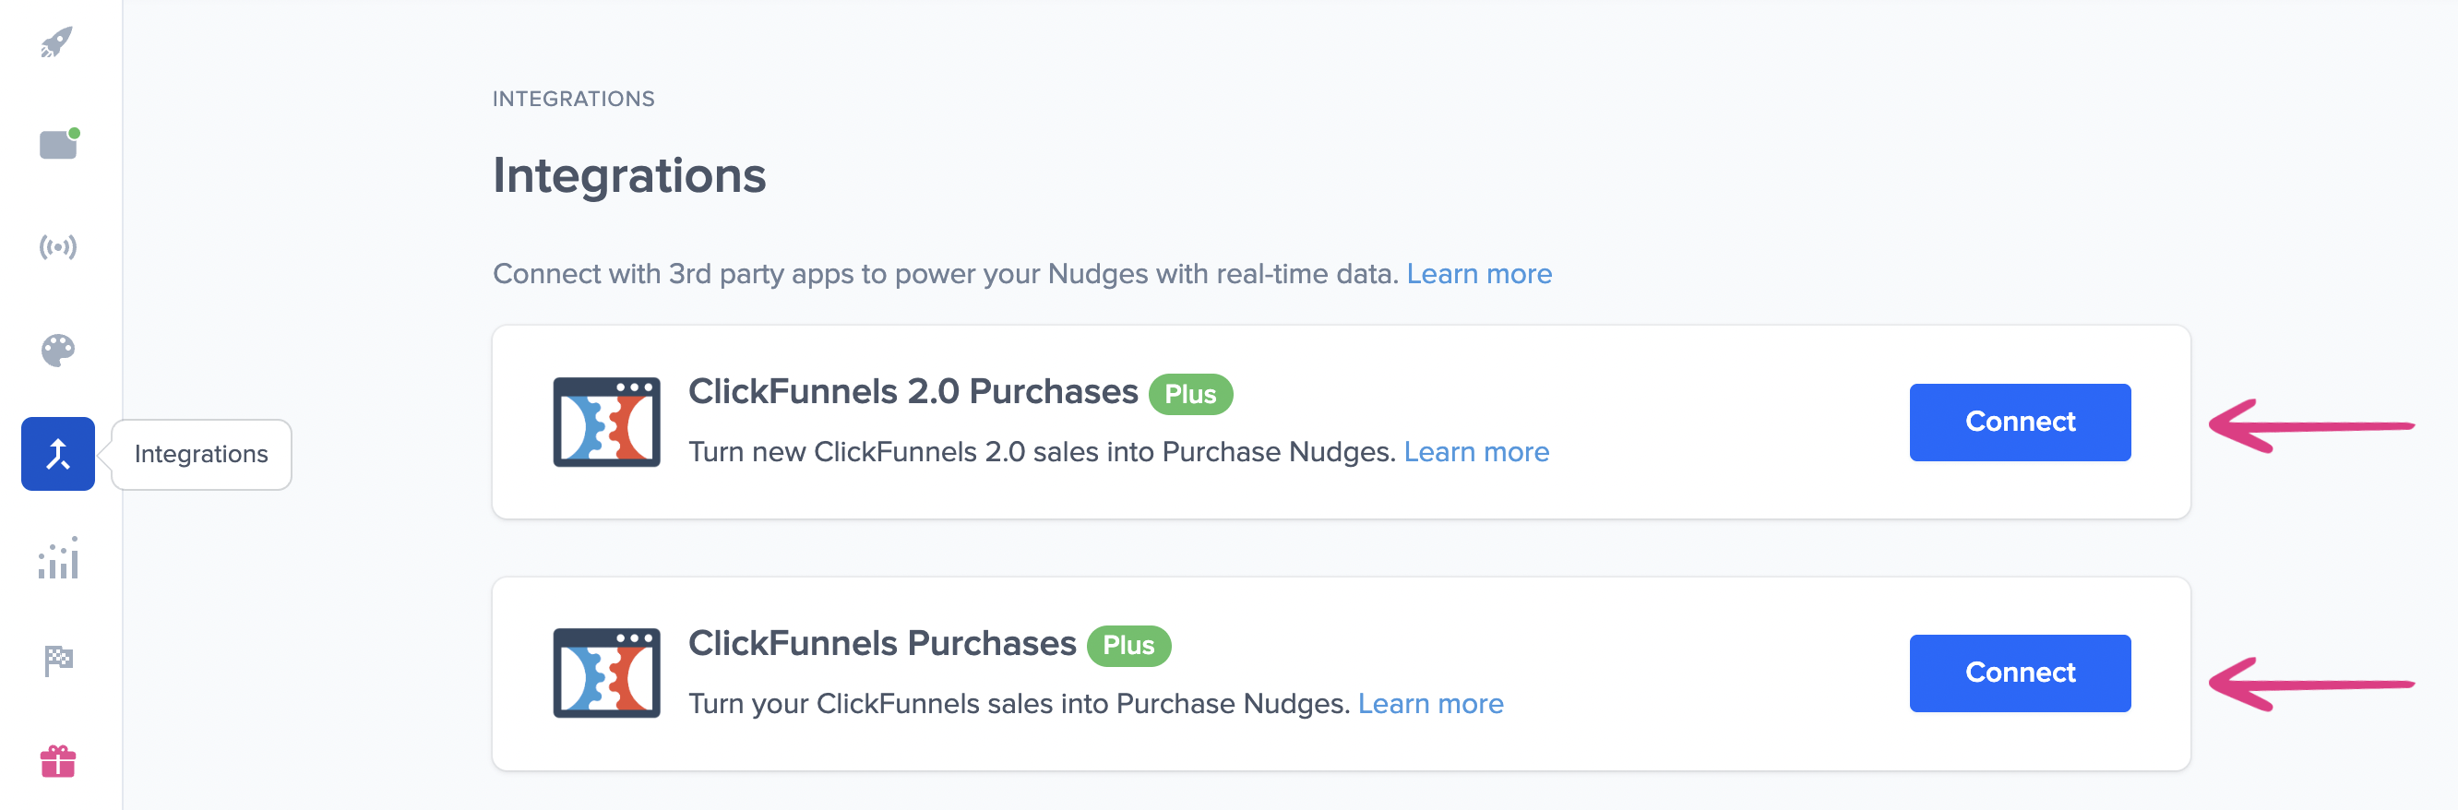Screen dimensions: 2458x810
Task: Click the rocket launch icon in sidebar
Action: pyautogui.click(x=57, y=43)
